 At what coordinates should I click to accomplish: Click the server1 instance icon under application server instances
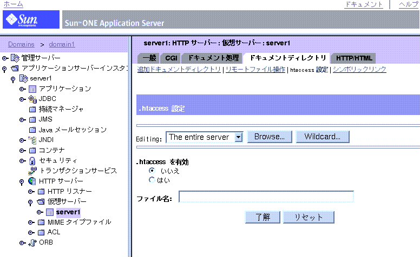24,78
